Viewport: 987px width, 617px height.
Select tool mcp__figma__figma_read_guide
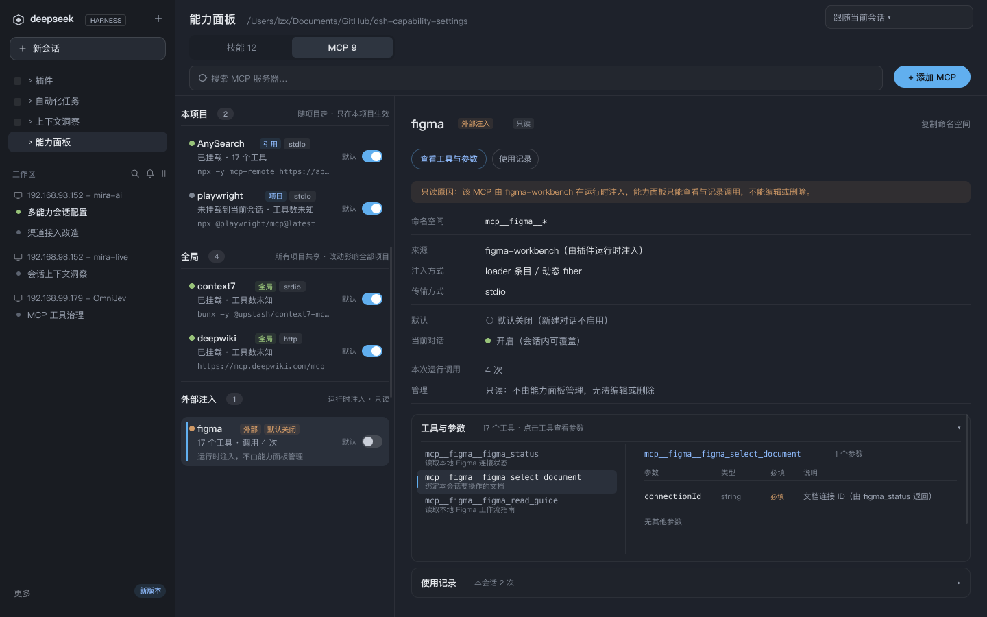pyautogui.click(x=517, y=505)
